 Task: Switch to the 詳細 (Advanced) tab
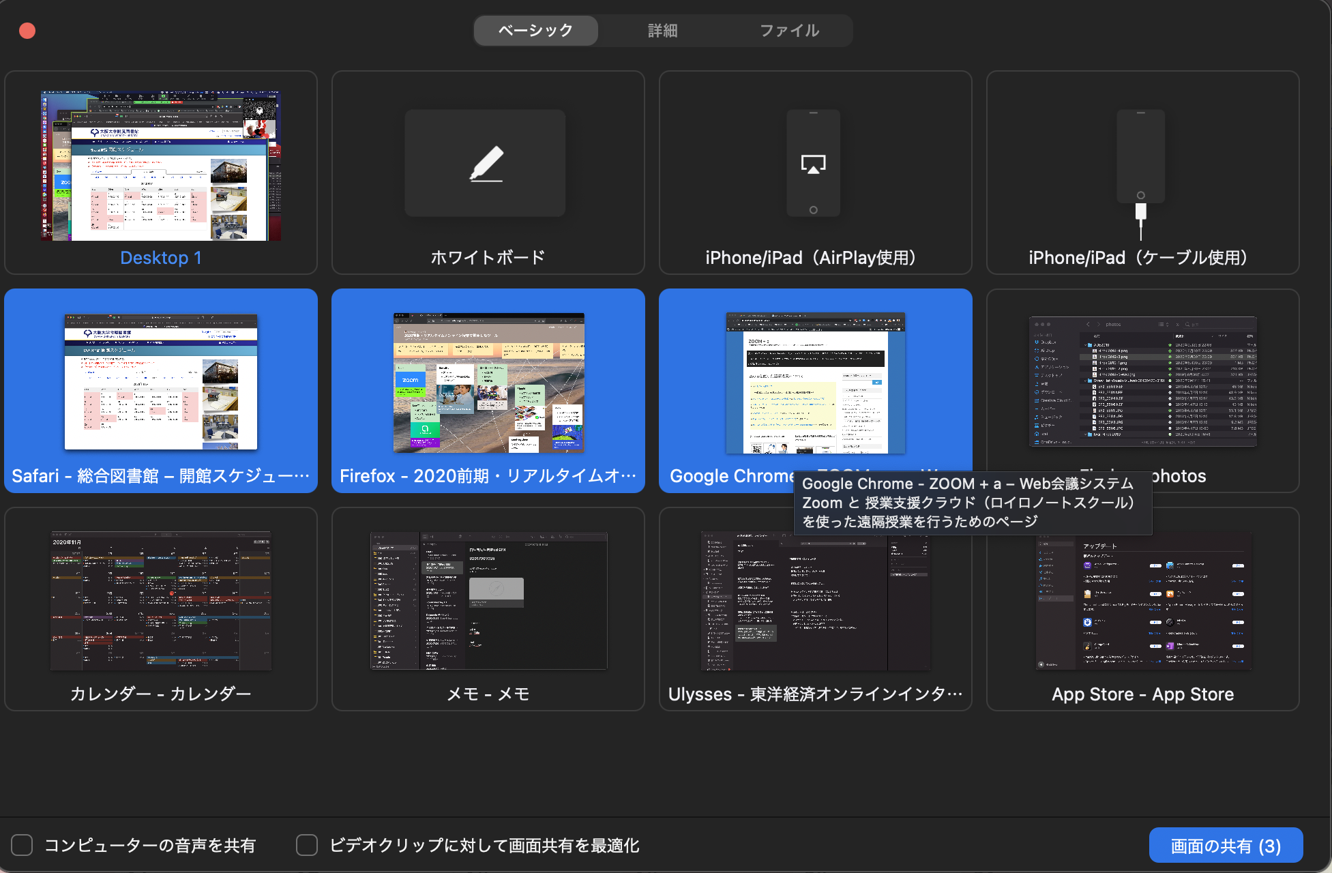[x=661, y=31]
